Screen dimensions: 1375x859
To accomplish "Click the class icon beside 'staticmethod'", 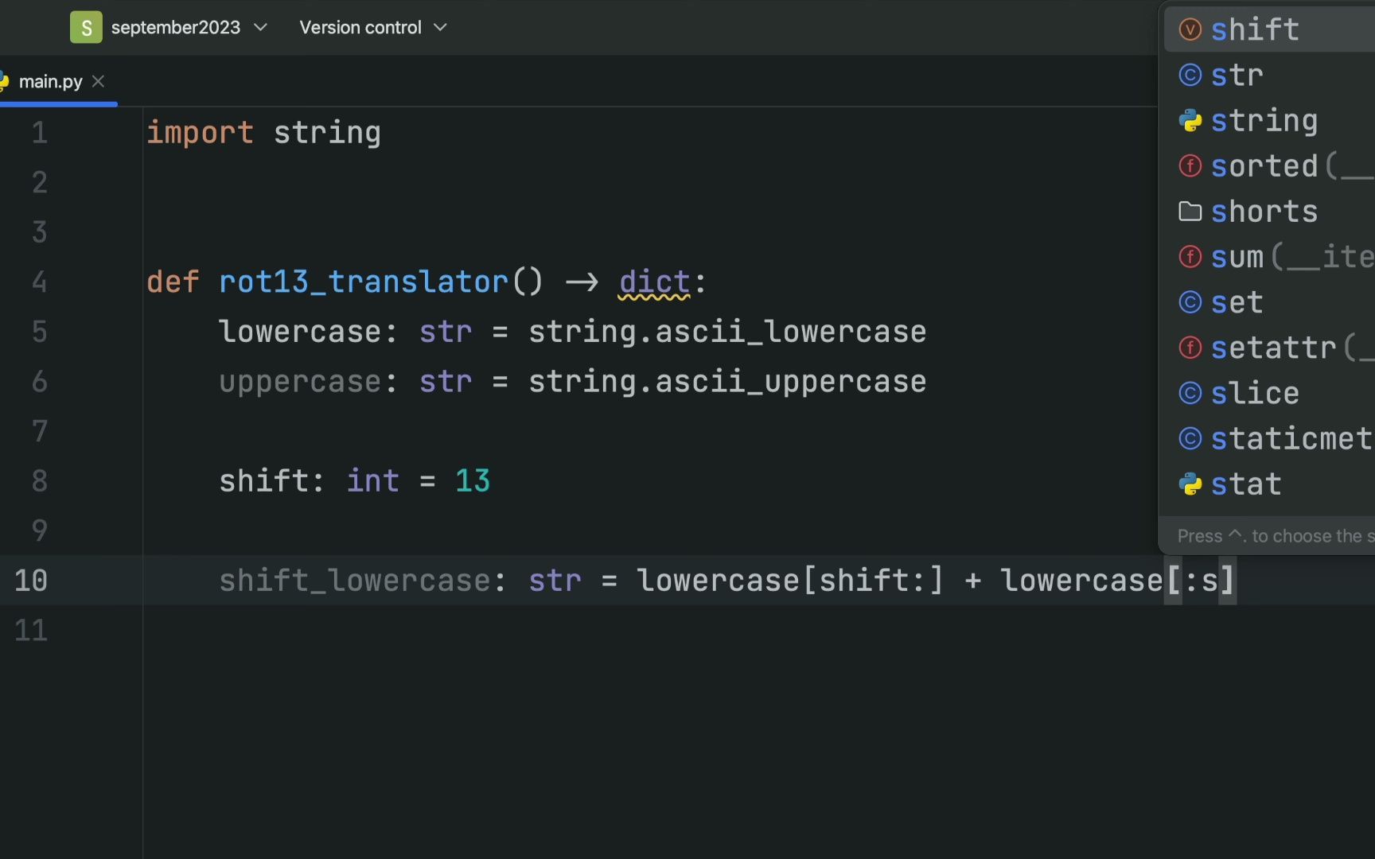I will coord(1190,437).
